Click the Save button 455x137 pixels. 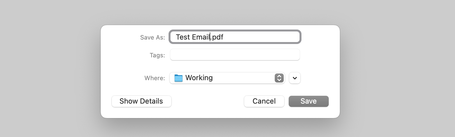[x=309, y=101]
